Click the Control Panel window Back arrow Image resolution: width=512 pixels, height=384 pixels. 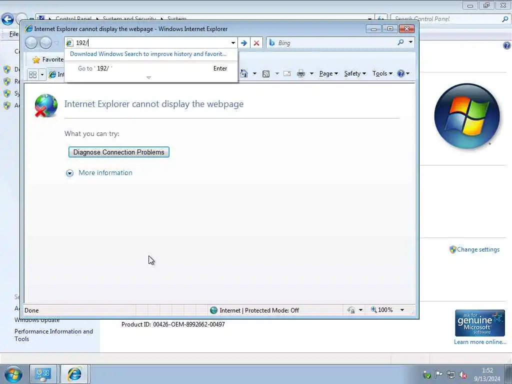tap(7, 19)
